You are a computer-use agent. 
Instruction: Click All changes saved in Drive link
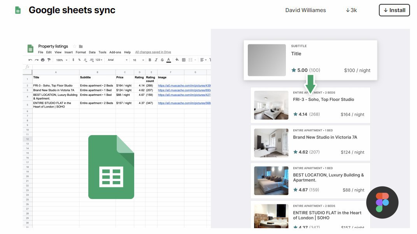[x=153, y=52]
